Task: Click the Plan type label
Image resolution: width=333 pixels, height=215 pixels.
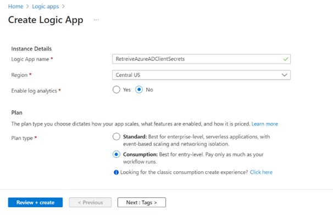Action: (22, 138)
